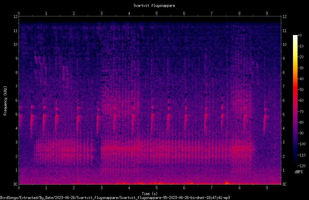Click the '-40' color scale label
The image size is (309, 200).
click(300, 79)
